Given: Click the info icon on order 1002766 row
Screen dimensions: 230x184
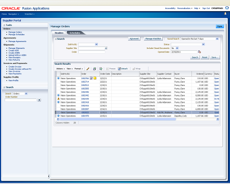Looking at the screenshot, I should [x=58, y=78].
